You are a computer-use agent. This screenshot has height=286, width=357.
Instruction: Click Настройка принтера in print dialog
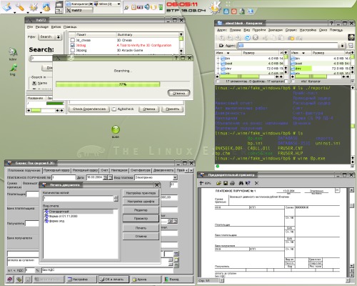tap(141, 193)
